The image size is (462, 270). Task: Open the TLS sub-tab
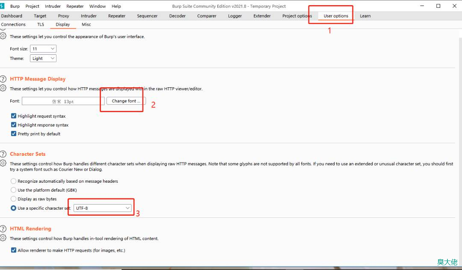tap(41, 24)
